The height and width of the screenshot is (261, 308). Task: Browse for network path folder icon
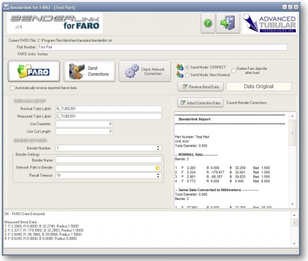coord(157,168)
